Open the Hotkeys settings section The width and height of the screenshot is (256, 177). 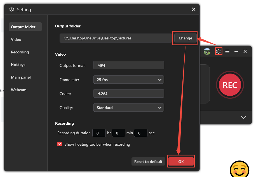[18, 65]
